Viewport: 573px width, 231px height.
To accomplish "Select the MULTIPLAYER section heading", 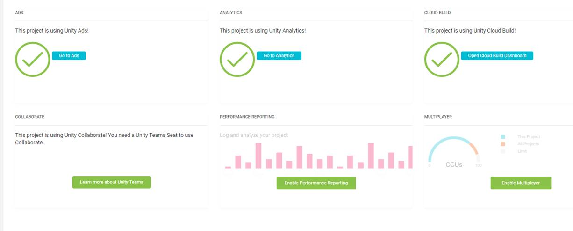I will (x=438, y=117).
